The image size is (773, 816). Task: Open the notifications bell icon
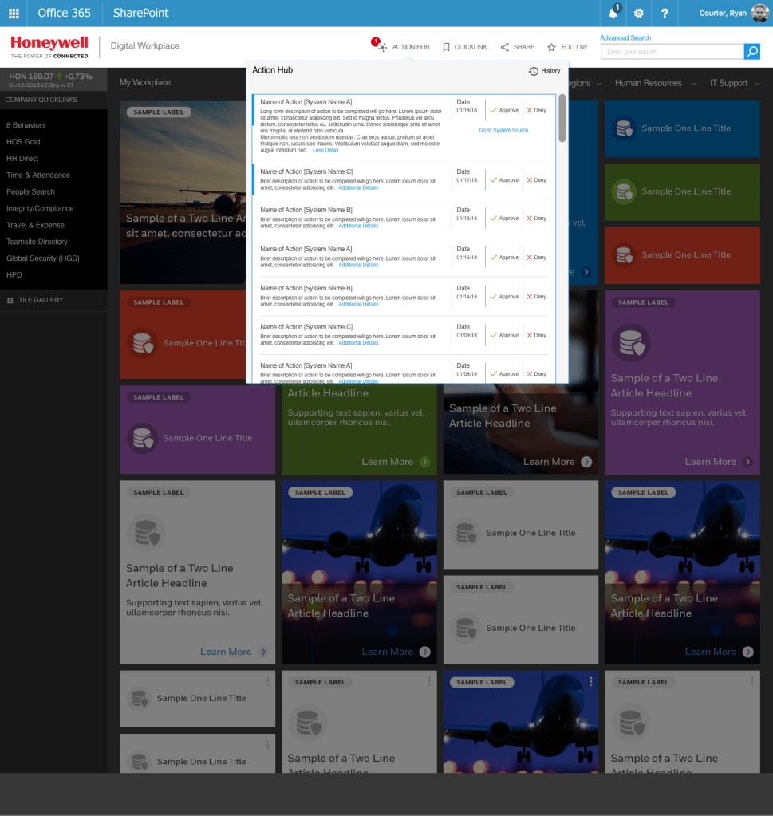coord(613,13)
